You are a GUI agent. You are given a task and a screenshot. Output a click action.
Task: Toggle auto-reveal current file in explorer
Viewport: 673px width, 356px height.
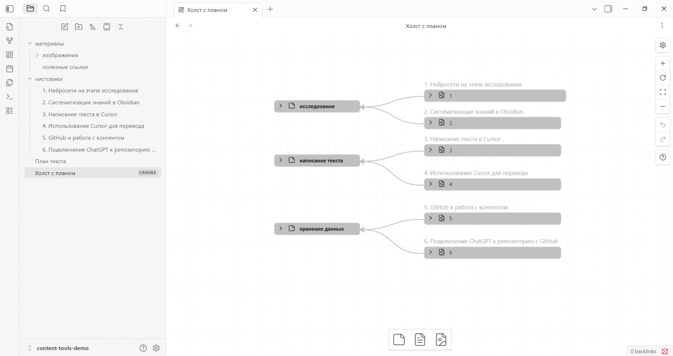pos(107,27)
